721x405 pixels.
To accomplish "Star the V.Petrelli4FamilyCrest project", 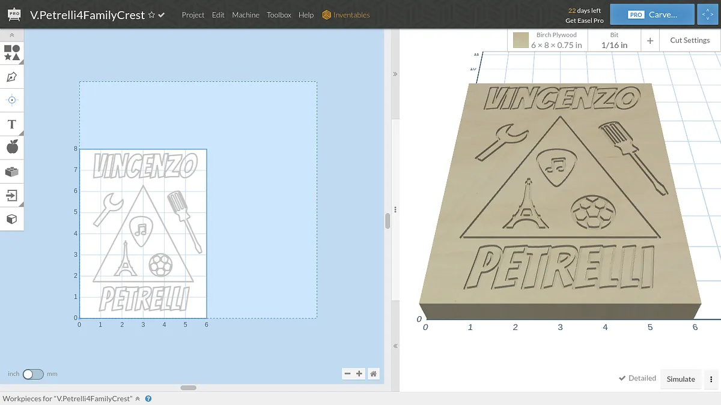I will pos(151,15).
